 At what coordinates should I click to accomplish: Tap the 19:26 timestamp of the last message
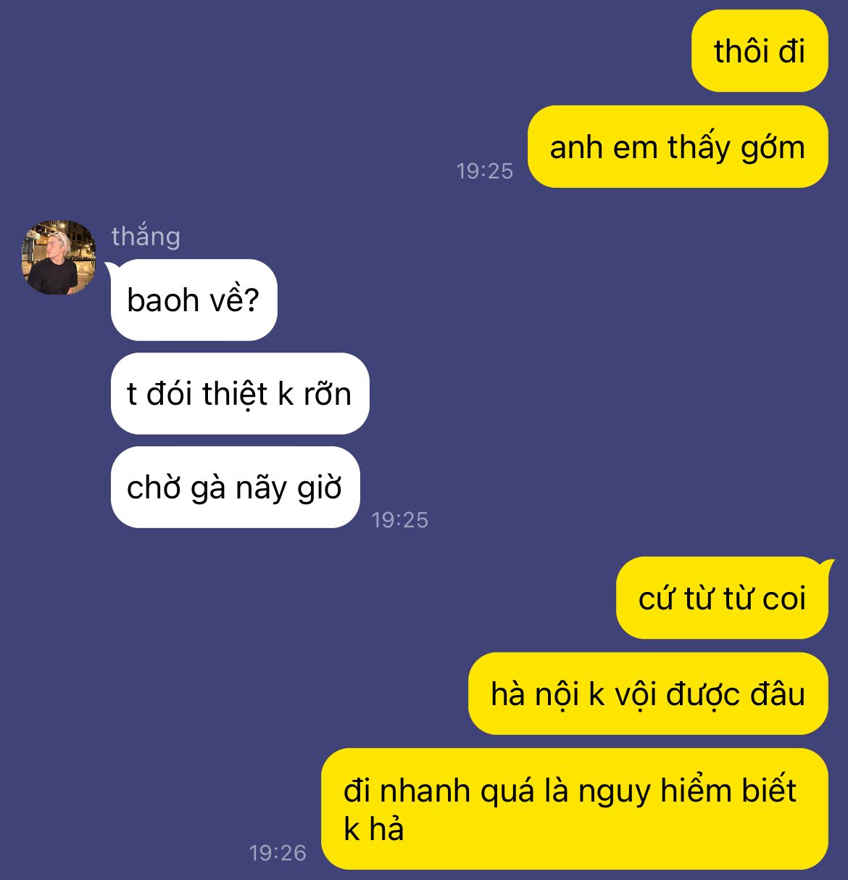(x=278, y=853)
